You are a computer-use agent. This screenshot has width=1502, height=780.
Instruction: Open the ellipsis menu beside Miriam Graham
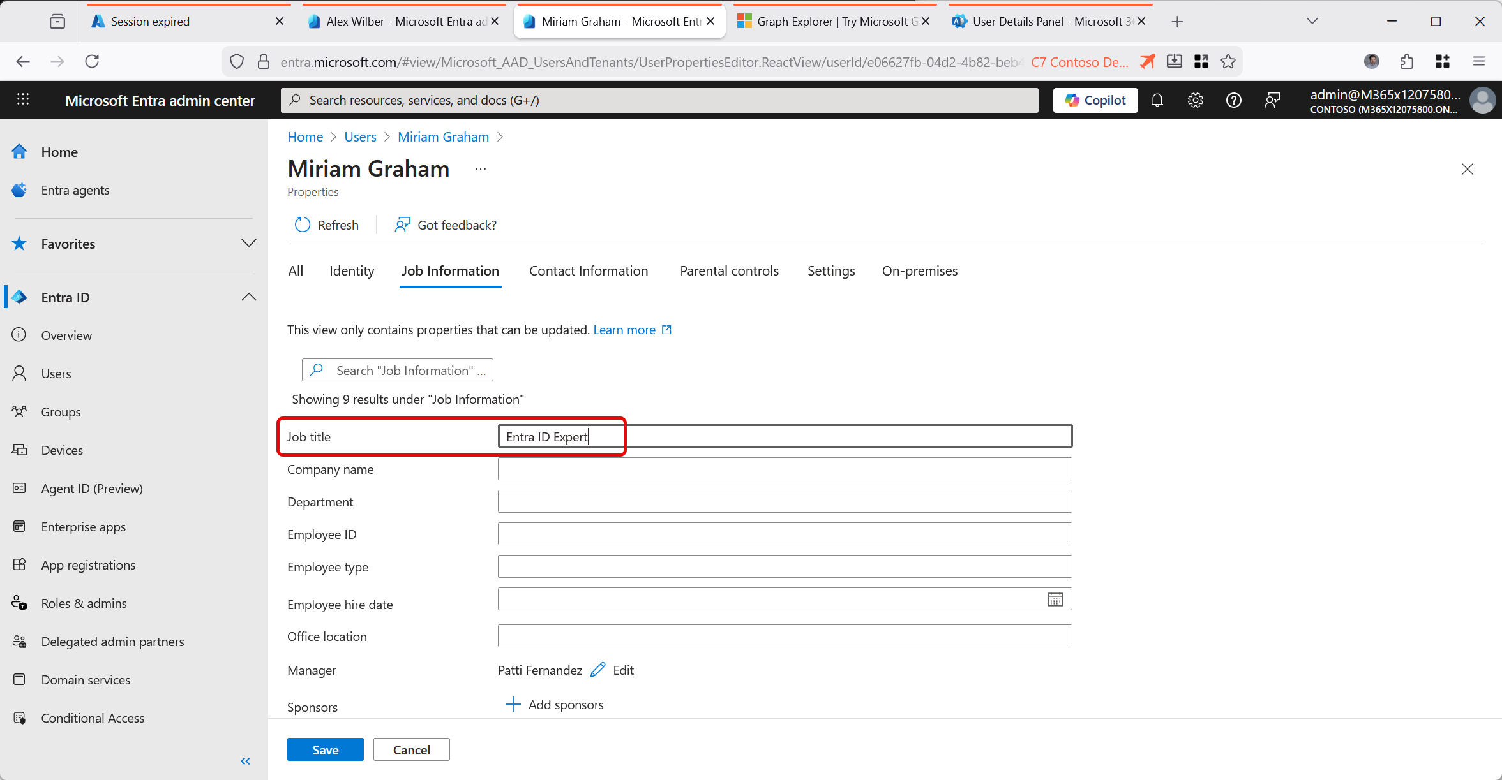coord(481,169)
